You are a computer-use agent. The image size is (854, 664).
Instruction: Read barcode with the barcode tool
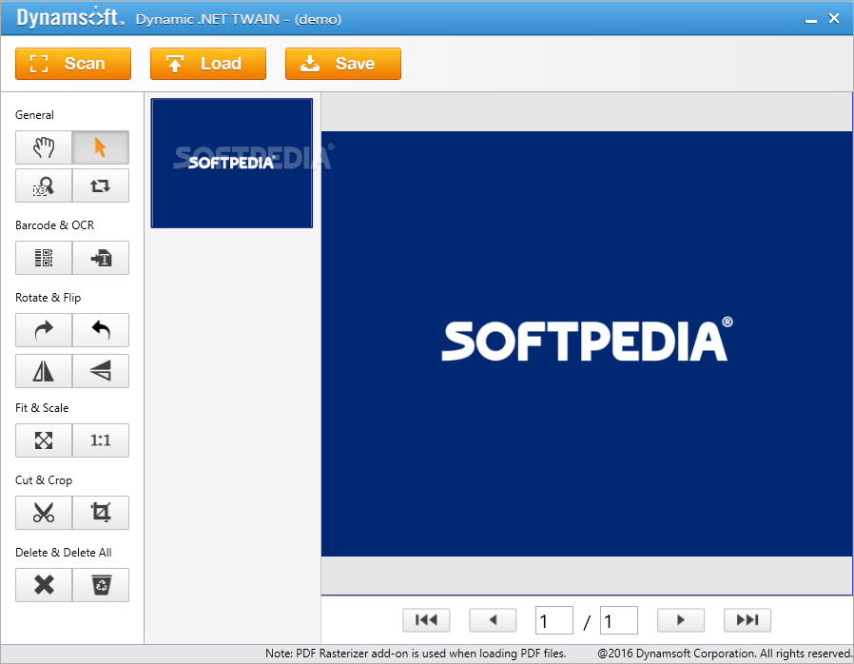pos(44,258)
